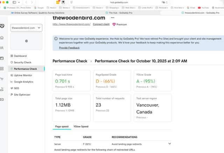Open the Google bookmark
Image resolution: width=224 pixels, height=153 pixels.
coord(39,8)
